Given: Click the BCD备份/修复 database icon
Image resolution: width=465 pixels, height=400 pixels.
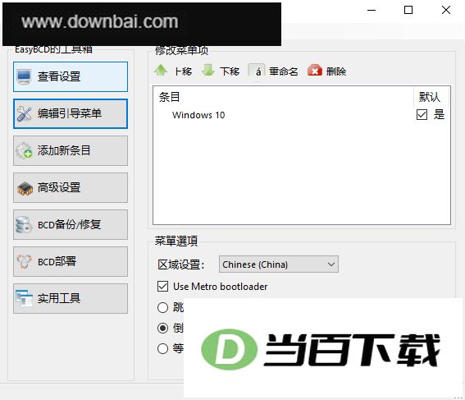Looking at the screenshot, I should pos(24,225).
